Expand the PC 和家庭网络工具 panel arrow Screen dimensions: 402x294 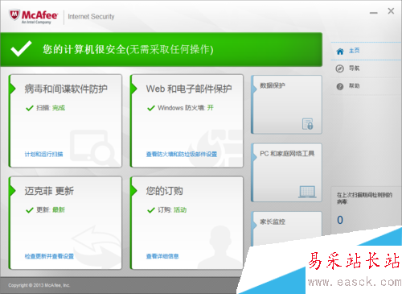[254, 156]
